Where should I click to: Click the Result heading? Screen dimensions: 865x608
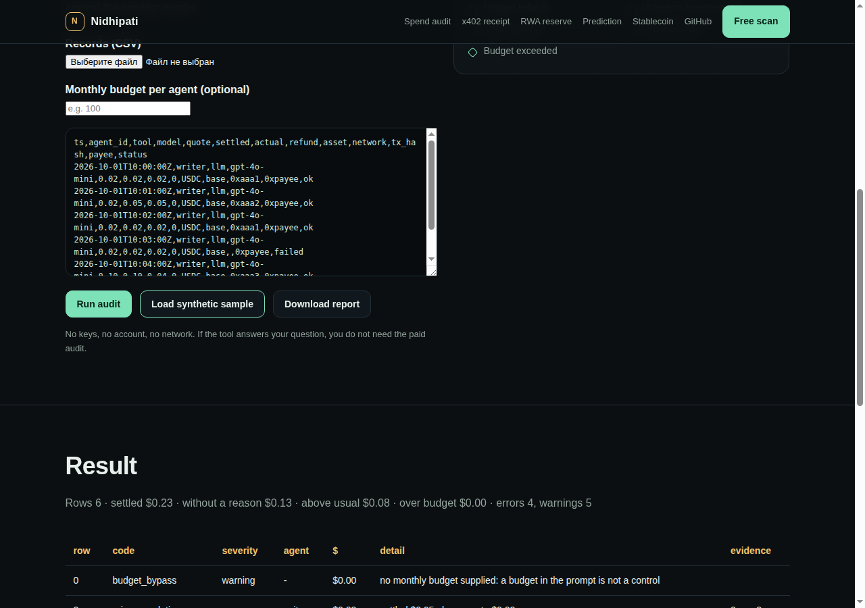tap(101, 466)
